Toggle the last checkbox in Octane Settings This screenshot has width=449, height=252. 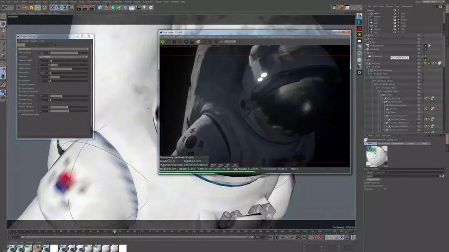(20, 114)
